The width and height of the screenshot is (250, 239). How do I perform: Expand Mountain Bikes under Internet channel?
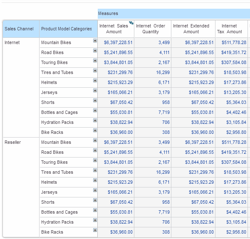pyautogui.click(x=95, y=41)
